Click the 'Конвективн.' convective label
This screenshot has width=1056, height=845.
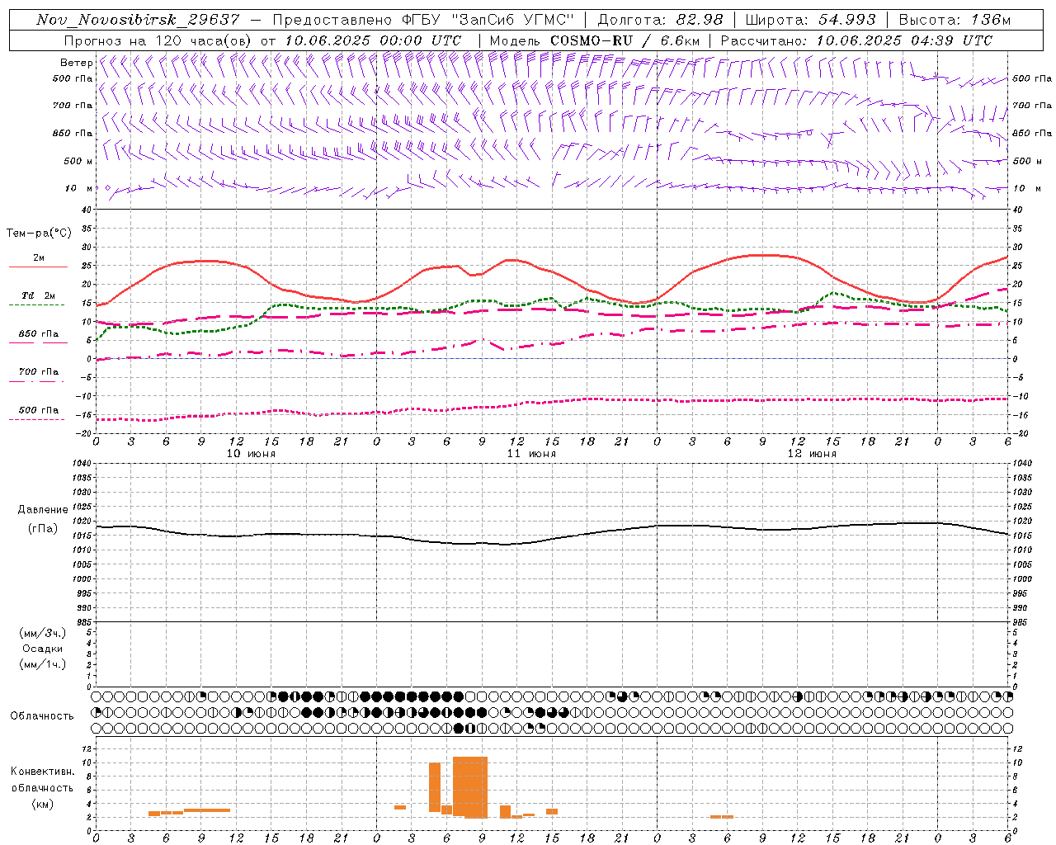(42, 772)
